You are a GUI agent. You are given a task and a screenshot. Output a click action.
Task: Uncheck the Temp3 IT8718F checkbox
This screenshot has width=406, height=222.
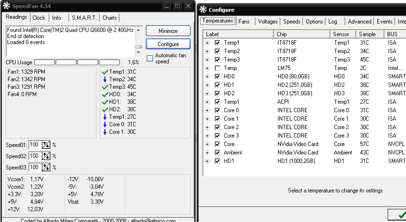pyautogui.click(x=217, y=60)
